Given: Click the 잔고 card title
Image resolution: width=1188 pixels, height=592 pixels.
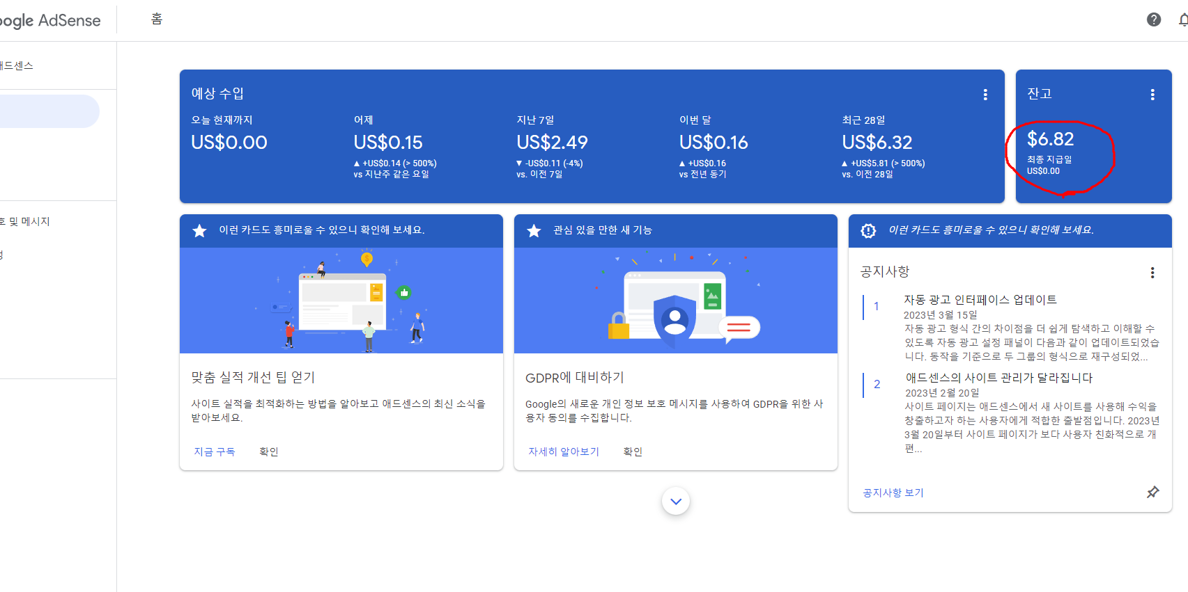Looking at the screenshot, I should [1040, 93].
